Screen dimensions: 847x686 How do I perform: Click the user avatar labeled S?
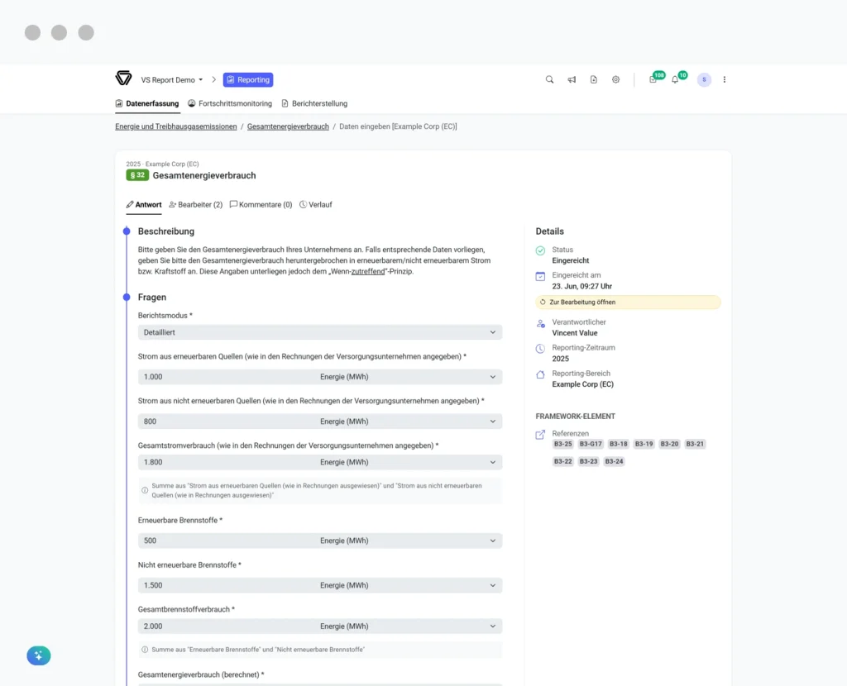point(704,80)
